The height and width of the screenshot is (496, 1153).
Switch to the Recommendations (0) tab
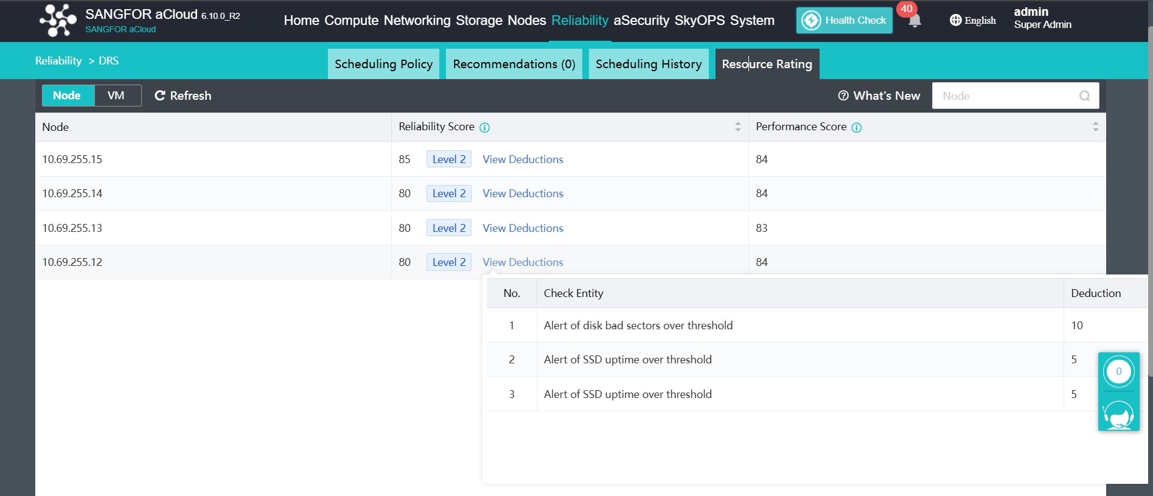click(x=514, y=64)
